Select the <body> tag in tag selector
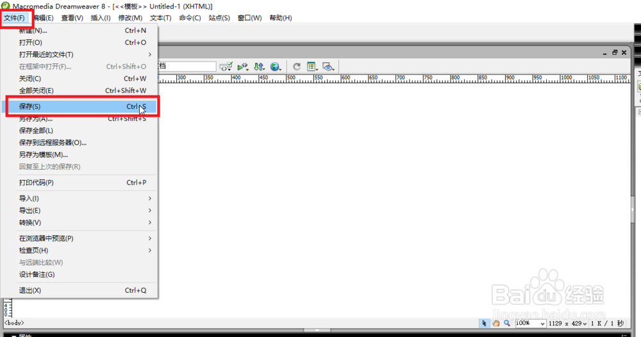The height and width of the screenshot is (337, 641). [x=14, y=323]
